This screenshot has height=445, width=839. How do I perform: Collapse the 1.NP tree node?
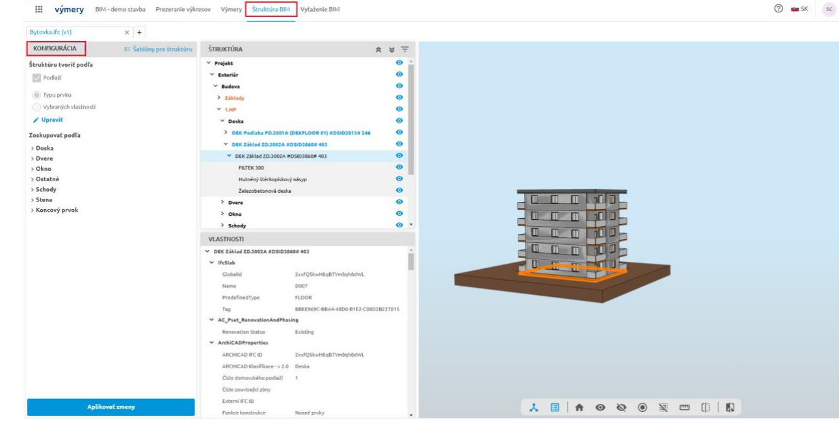(219, 109)
